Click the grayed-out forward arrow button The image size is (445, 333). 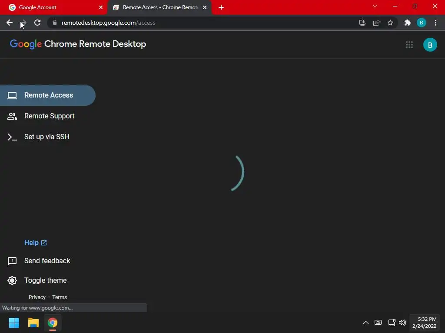point(23,23)
